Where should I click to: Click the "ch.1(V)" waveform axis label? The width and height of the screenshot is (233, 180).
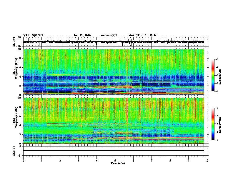pos(14,42)
